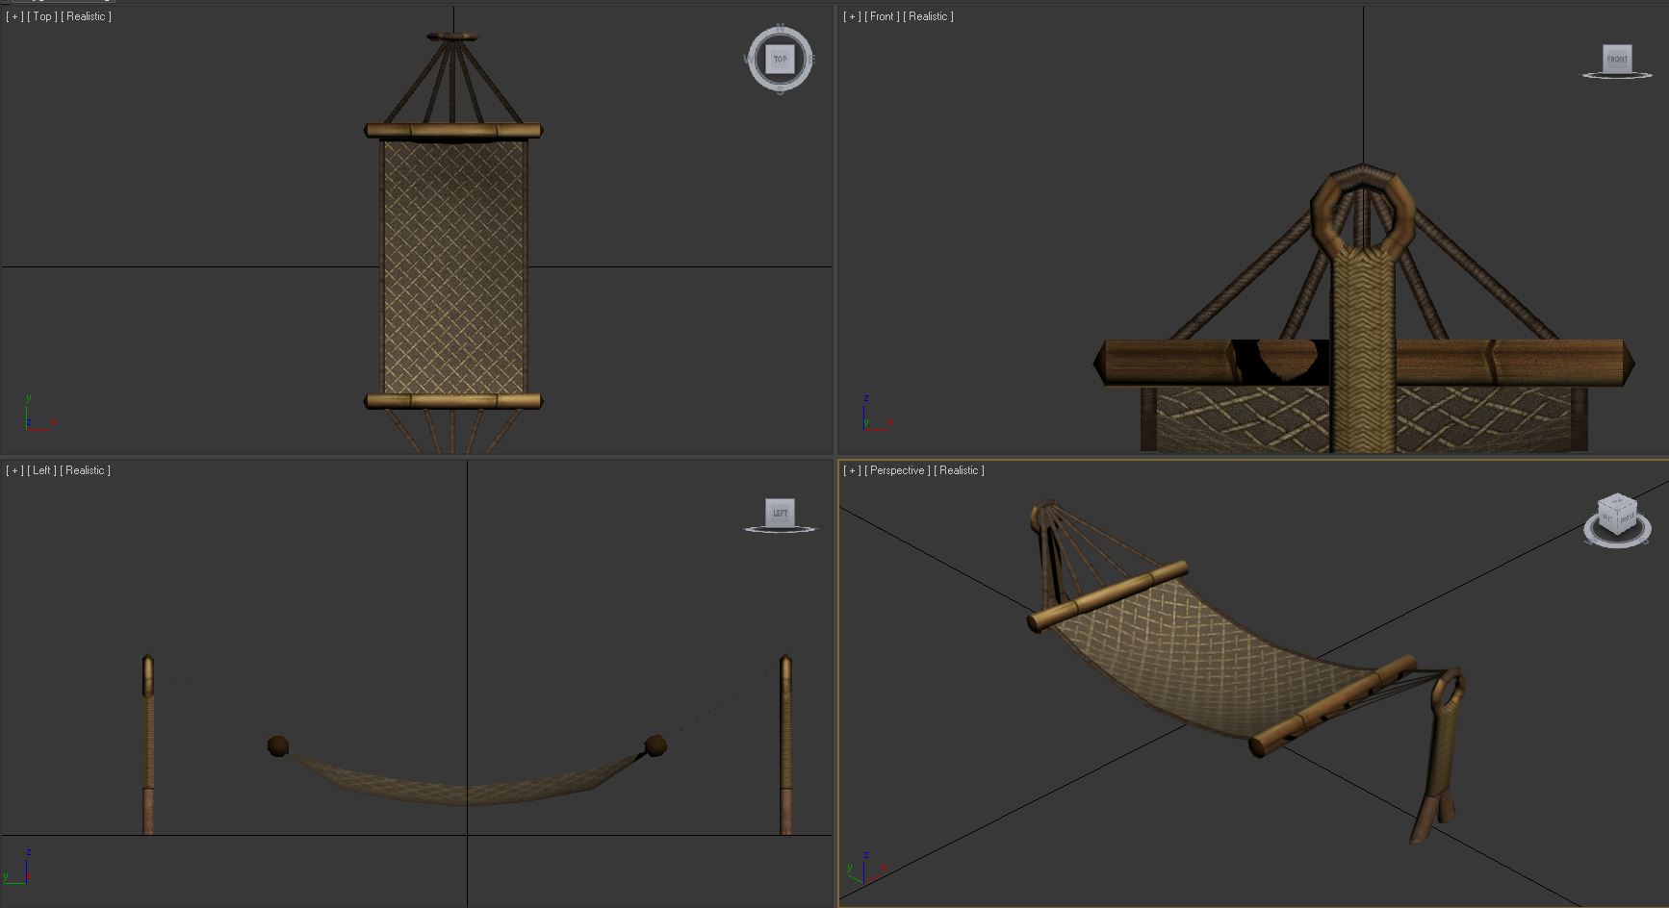Select the upper bamboo bar in Top viewport

click(x=453, y=130)
